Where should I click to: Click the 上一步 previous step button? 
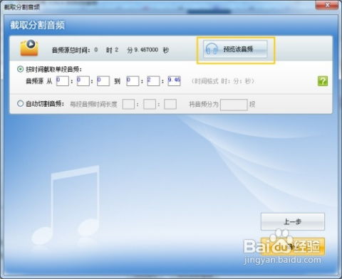(293, 221)
